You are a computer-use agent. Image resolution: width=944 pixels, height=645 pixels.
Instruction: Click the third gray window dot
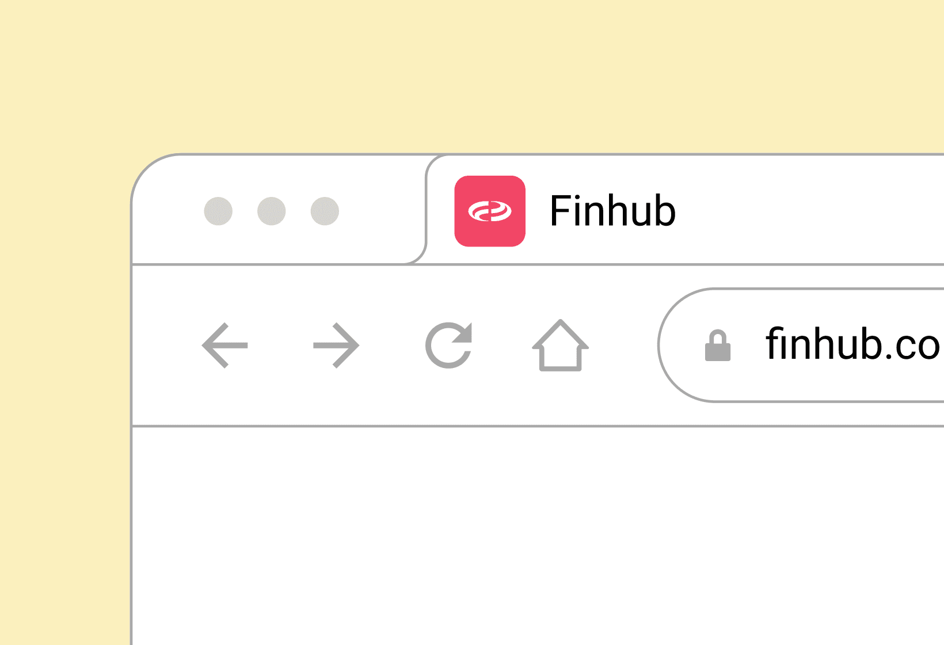point(325,211)
